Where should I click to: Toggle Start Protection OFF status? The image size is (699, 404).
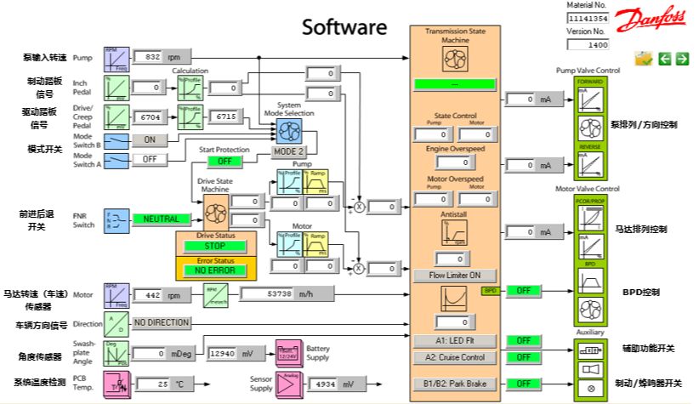224,161
